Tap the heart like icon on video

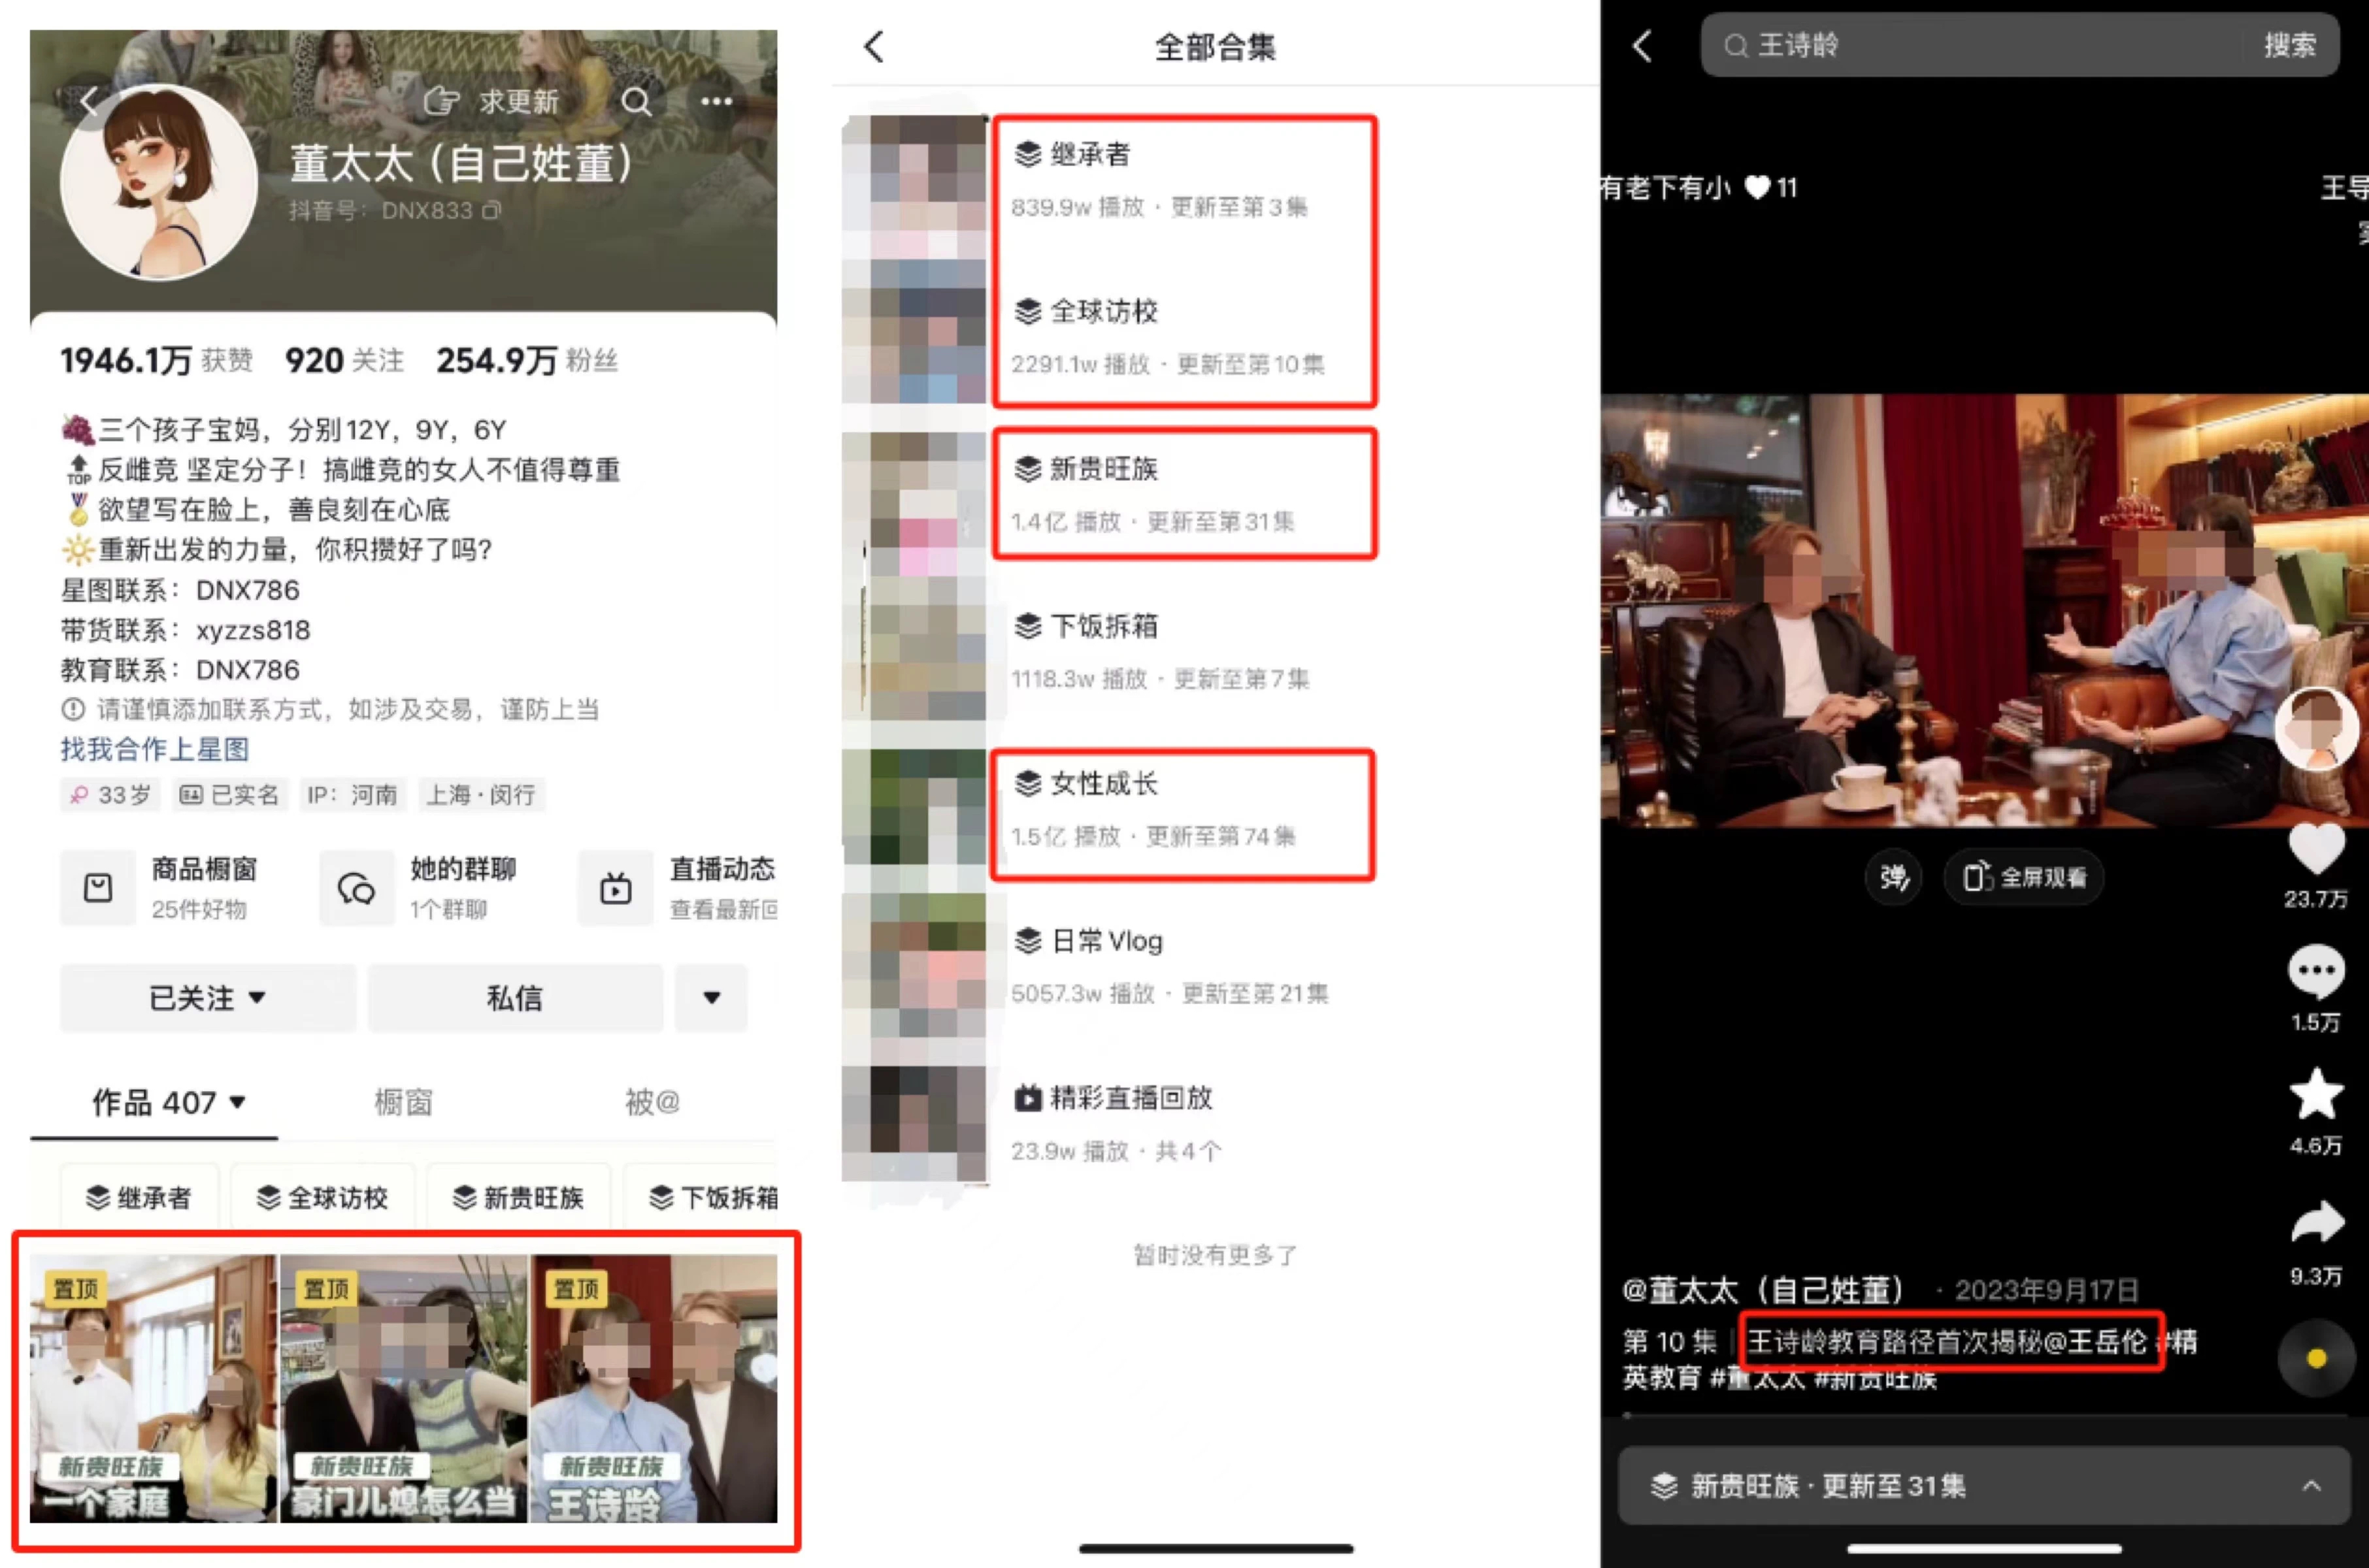coord(2316,851)
